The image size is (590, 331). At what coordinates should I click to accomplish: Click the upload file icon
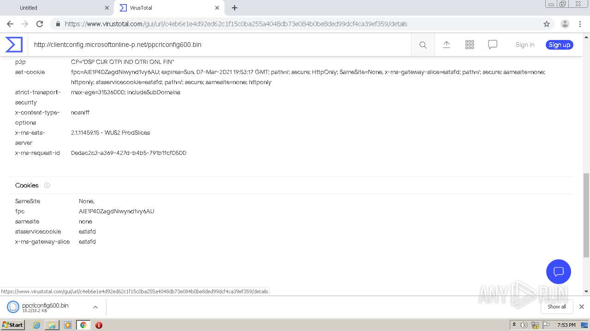tap(446, 45)
